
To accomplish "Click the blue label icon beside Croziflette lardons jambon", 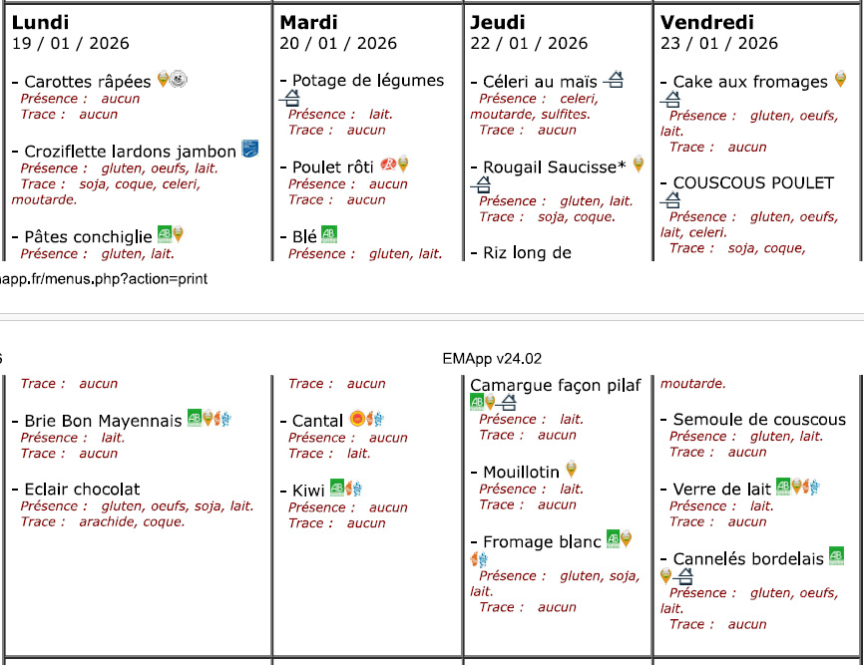I will click(249, 151).
